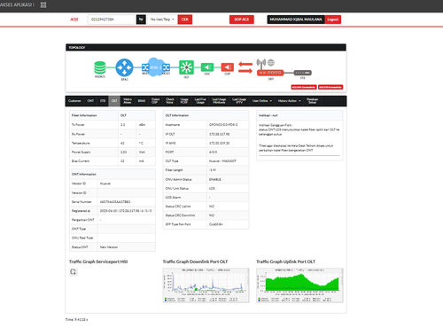Viewport: 443px width, 328px height.
Task: Click the Tx Power row label
Action: 78,125
